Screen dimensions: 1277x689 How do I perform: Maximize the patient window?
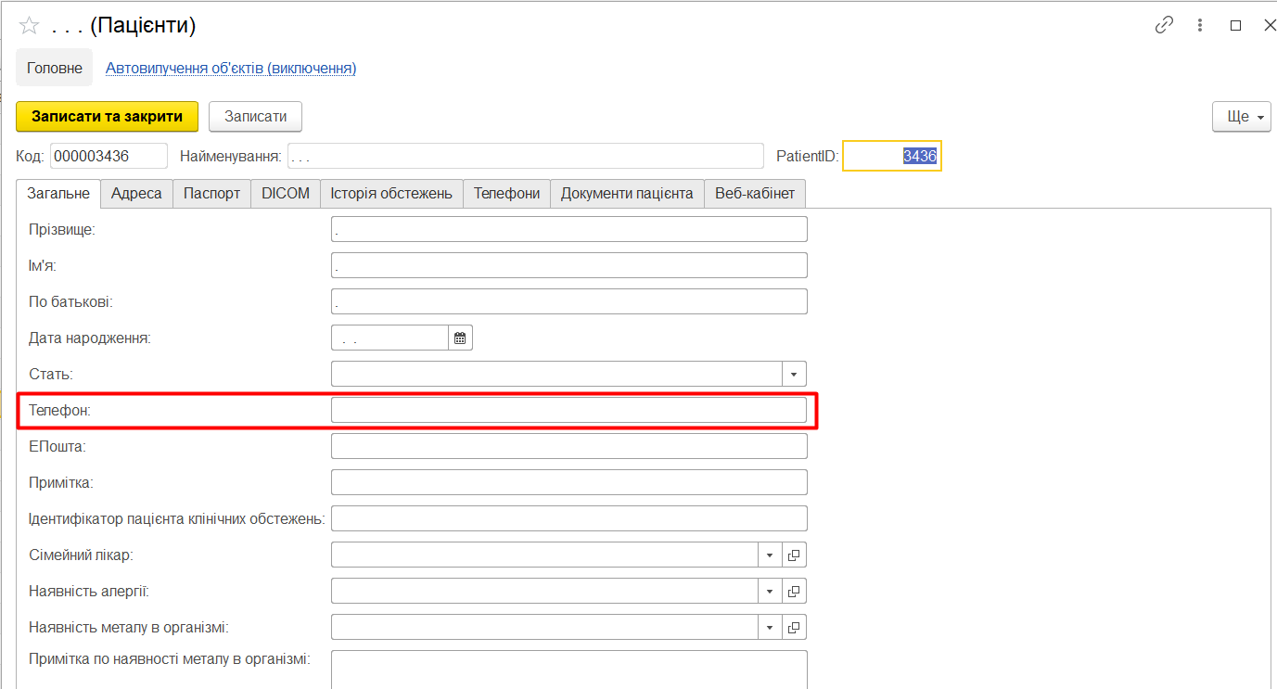[1235, 26]
